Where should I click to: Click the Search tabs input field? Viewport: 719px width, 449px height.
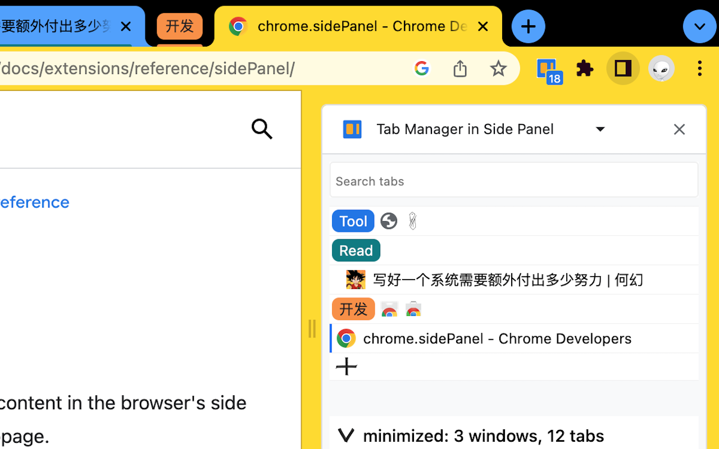[513, 181]
